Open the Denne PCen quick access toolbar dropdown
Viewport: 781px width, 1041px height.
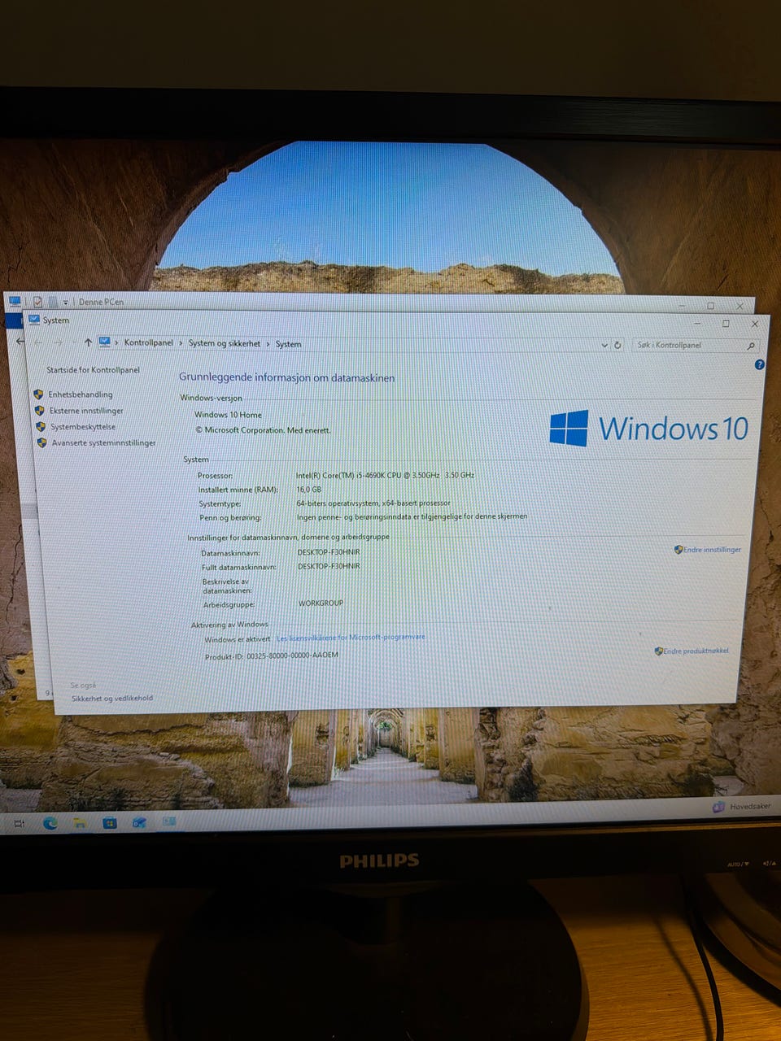coord(66,303)
